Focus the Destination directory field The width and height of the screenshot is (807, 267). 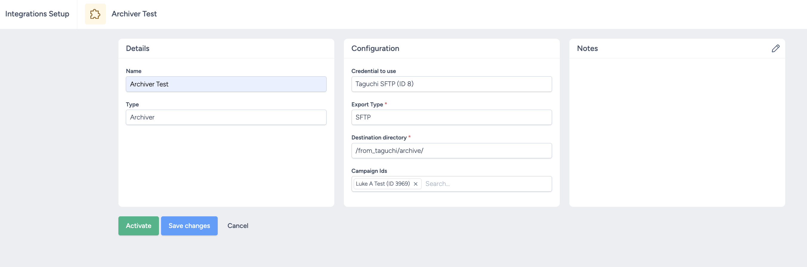point(451,151)
